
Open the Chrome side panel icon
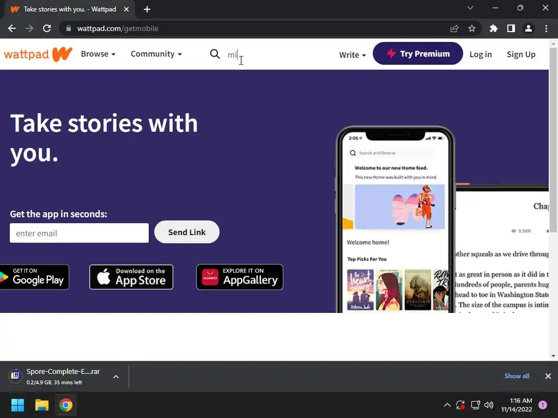511,28
